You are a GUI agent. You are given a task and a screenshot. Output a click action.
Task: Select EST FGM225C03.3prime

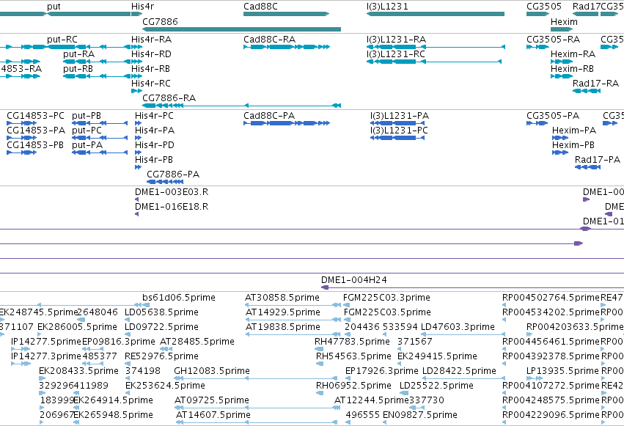click(x=387, y=298)
